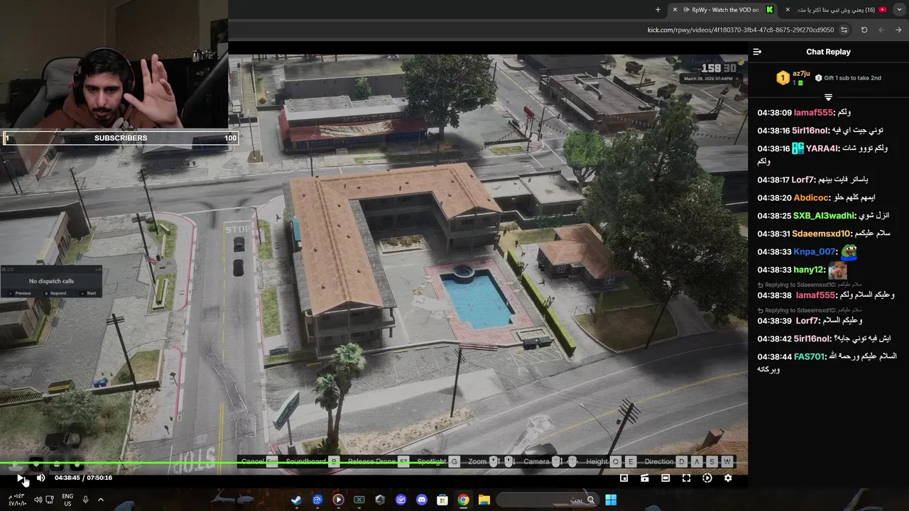This screenshot has height=511, width=909.
Task: Click the 04:38:42 timestamp
Action: tap(774, 339)
